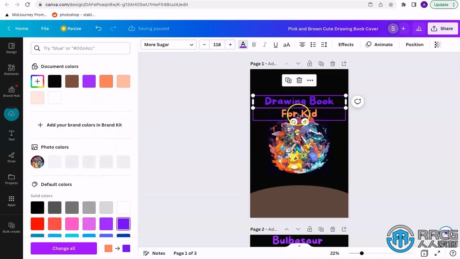
Task: Expand the page thumbnails strip
Action: 299,246
